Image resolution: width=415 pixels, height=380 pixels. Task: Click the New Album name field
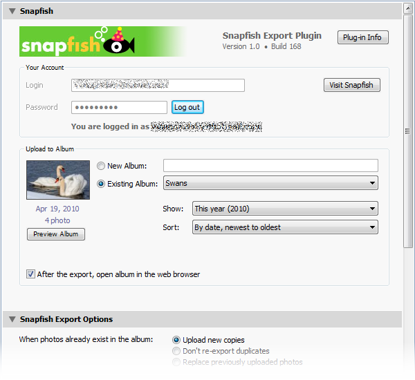click(270, 166)
